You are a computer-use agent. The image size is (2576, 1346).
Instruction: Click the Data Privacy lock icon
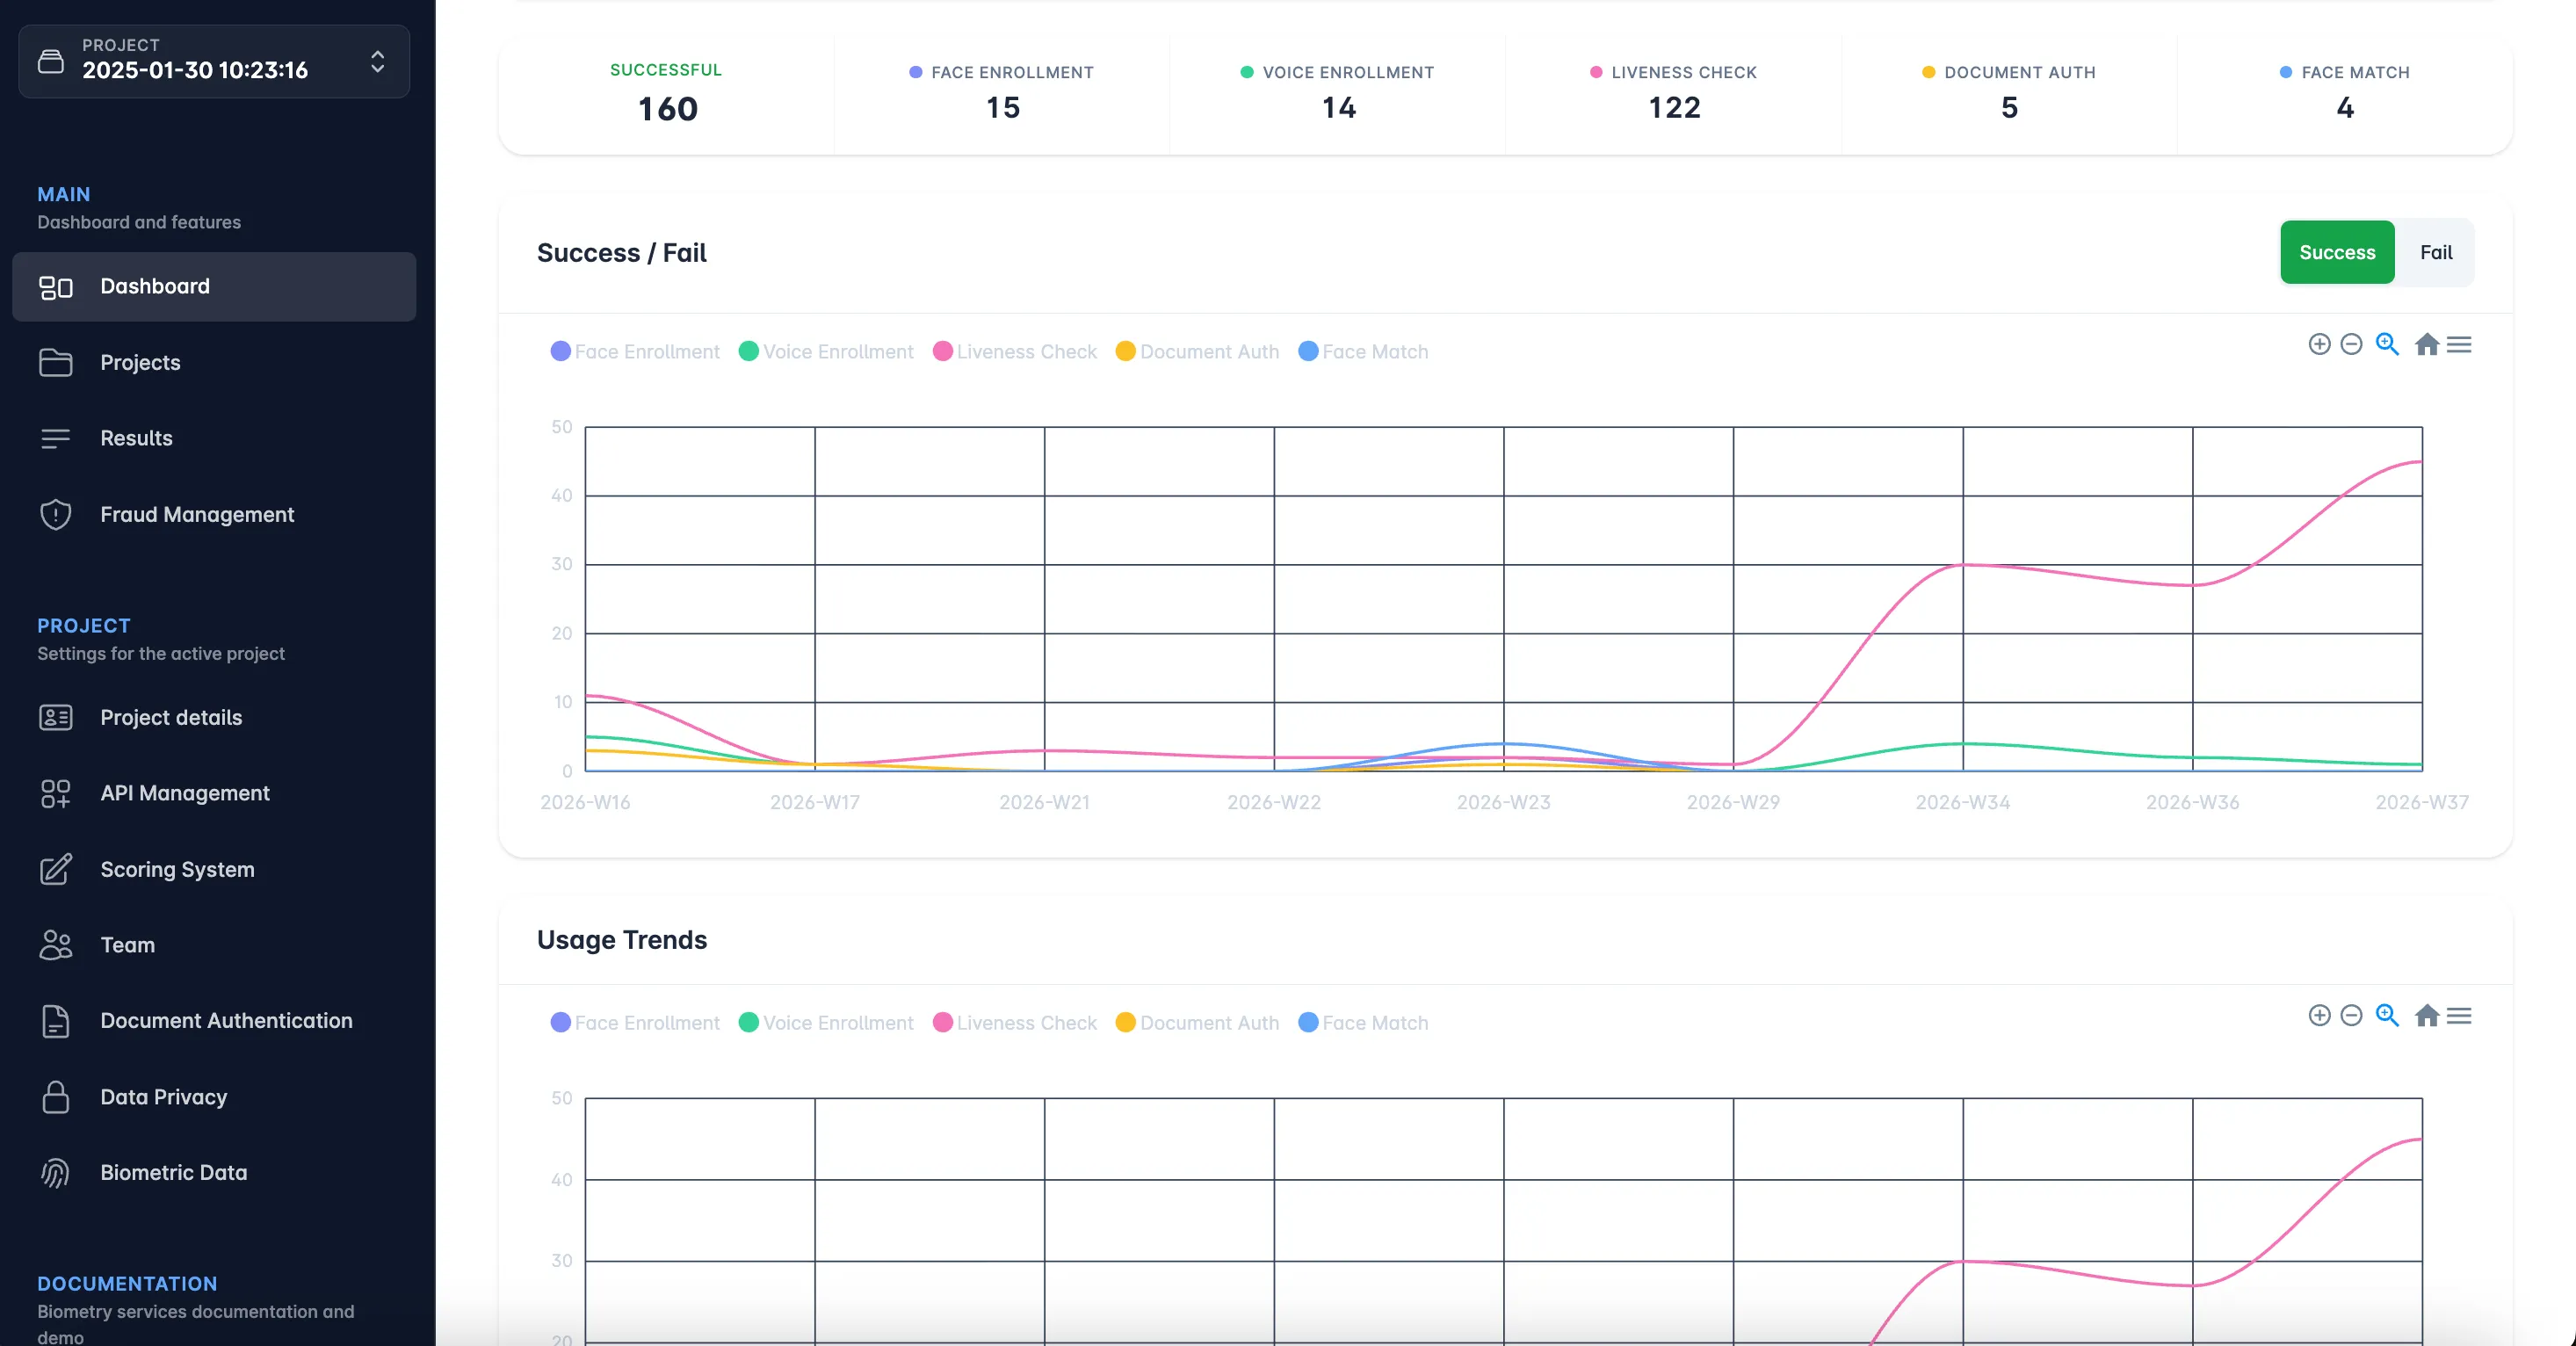click(56, 1097)
